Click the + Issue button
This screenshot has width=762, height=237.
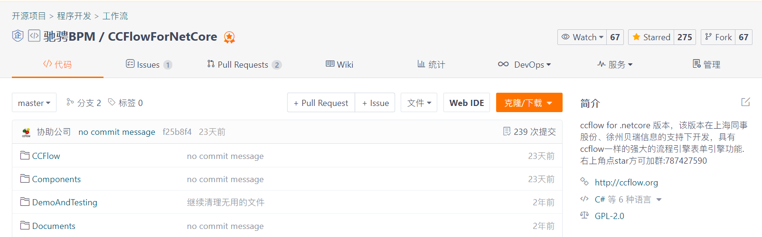tap(375, 103)
